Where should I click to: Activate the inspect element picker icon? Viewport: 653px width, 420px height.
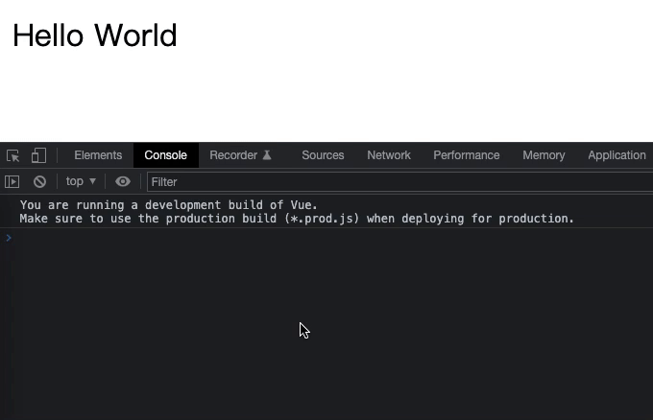click(12, 155)
